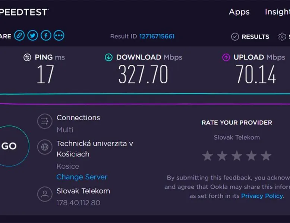Click the Connections arrows icon

45,121
